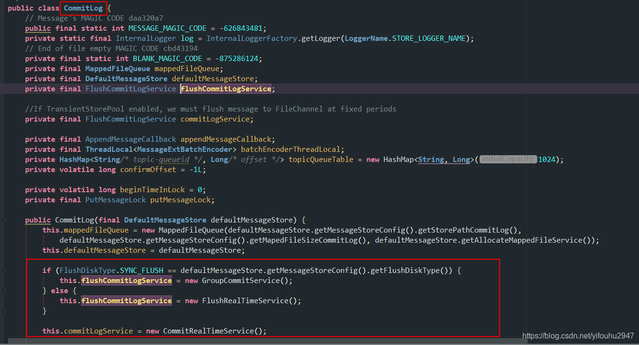Click the value -626843481

click(241, 28)
